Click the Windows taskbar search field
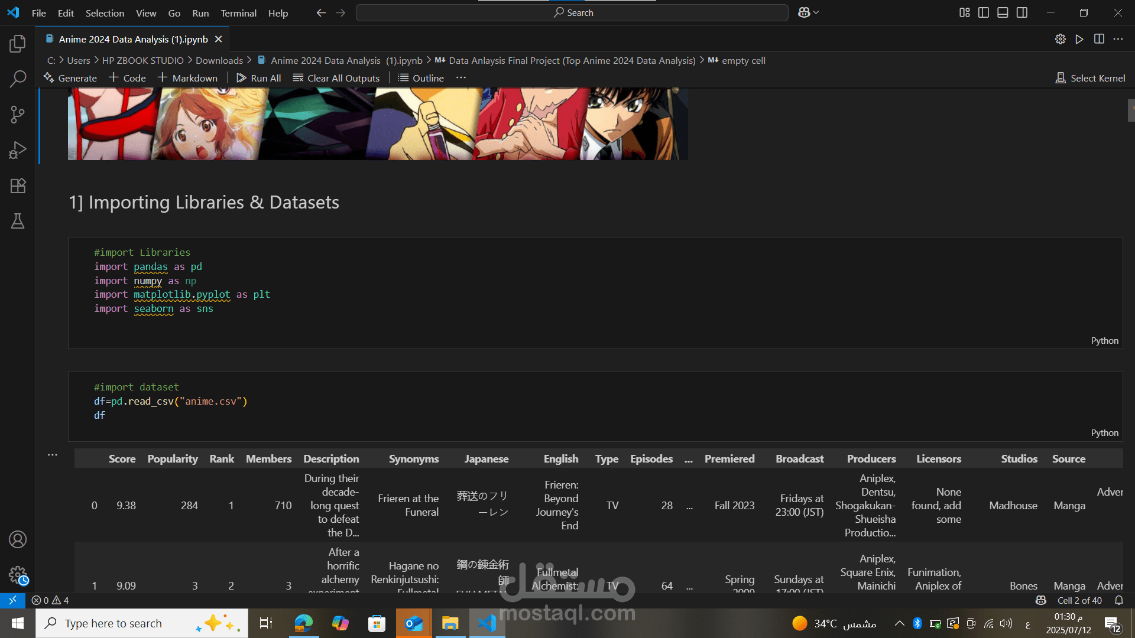This screenshot has width=1135, height=638. [142, 623]
